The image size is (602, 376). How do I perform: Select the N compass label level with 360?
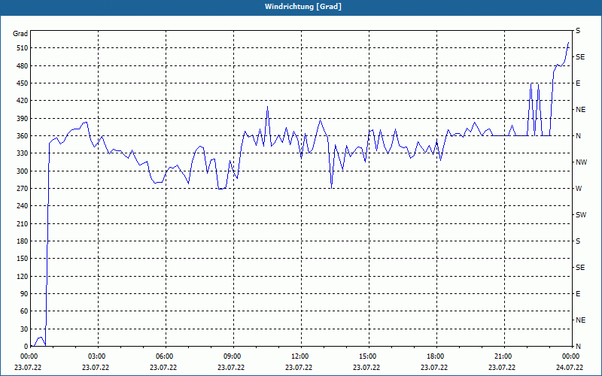[x=578, y=136]
